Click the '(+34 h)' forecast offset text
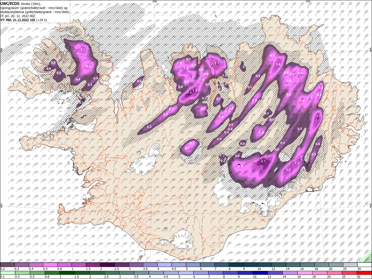 tap(42, 20)
